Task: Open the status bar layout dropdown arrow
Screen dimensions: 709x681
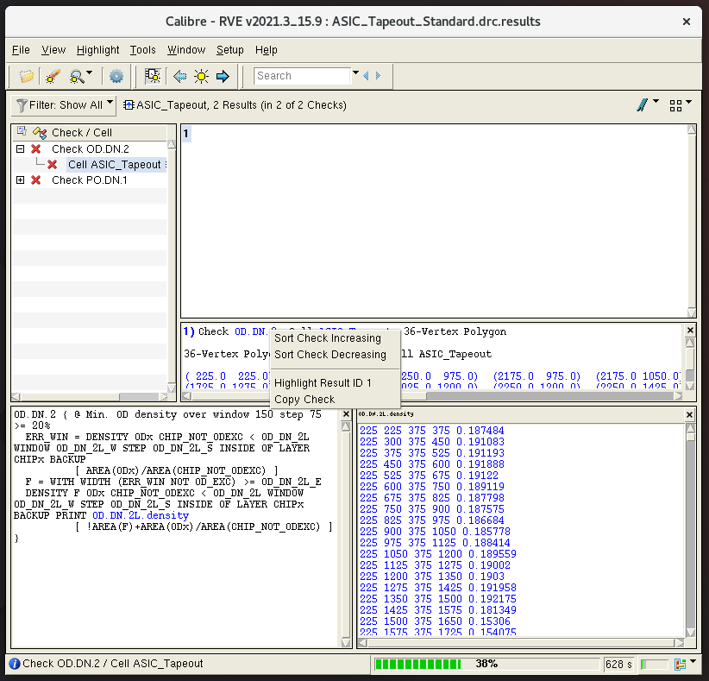Action: [x=693, y=661]
